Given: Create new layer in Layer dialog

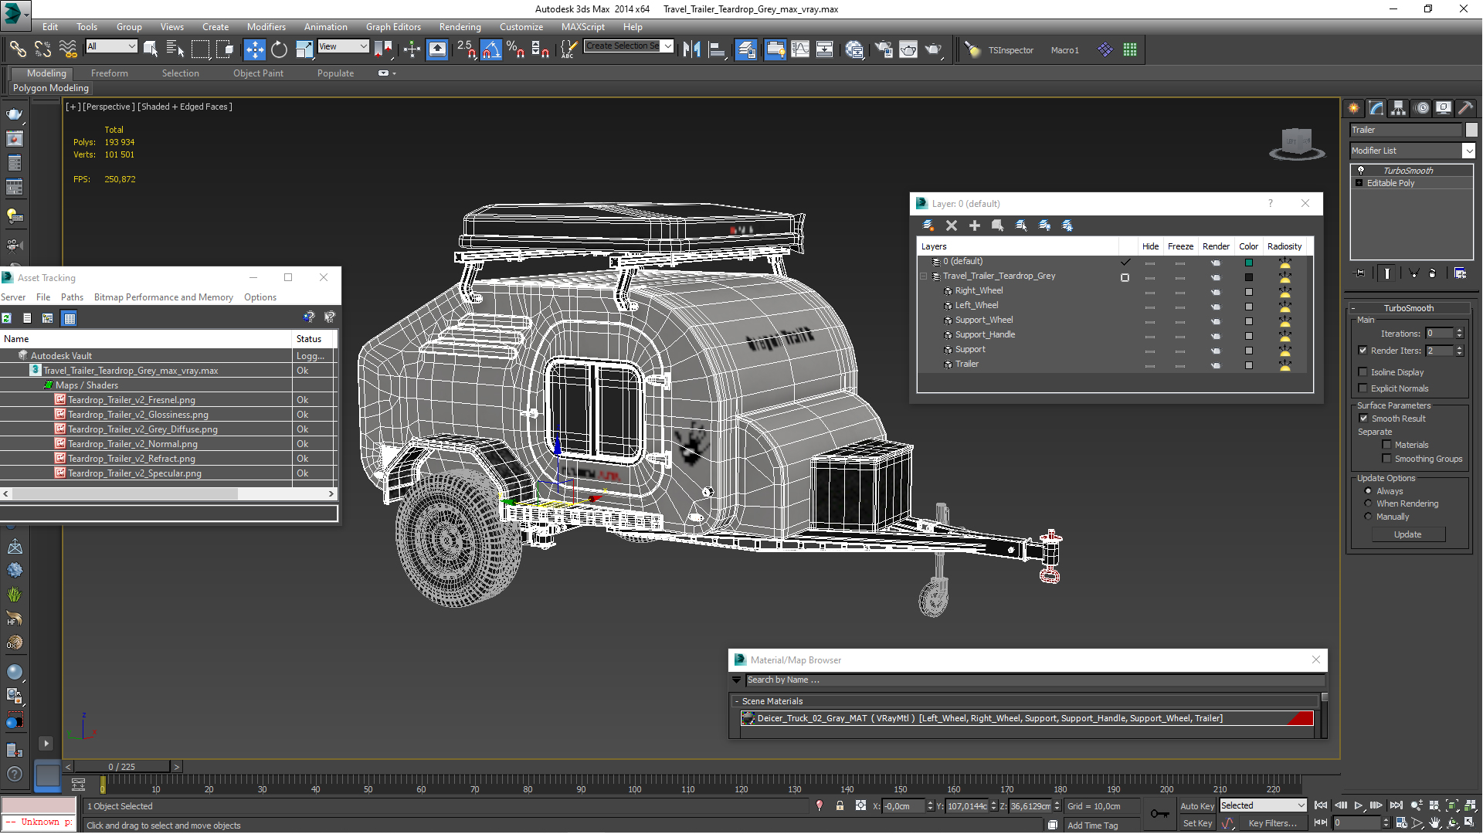Looking at the screenshot, I should pos(928,225).
